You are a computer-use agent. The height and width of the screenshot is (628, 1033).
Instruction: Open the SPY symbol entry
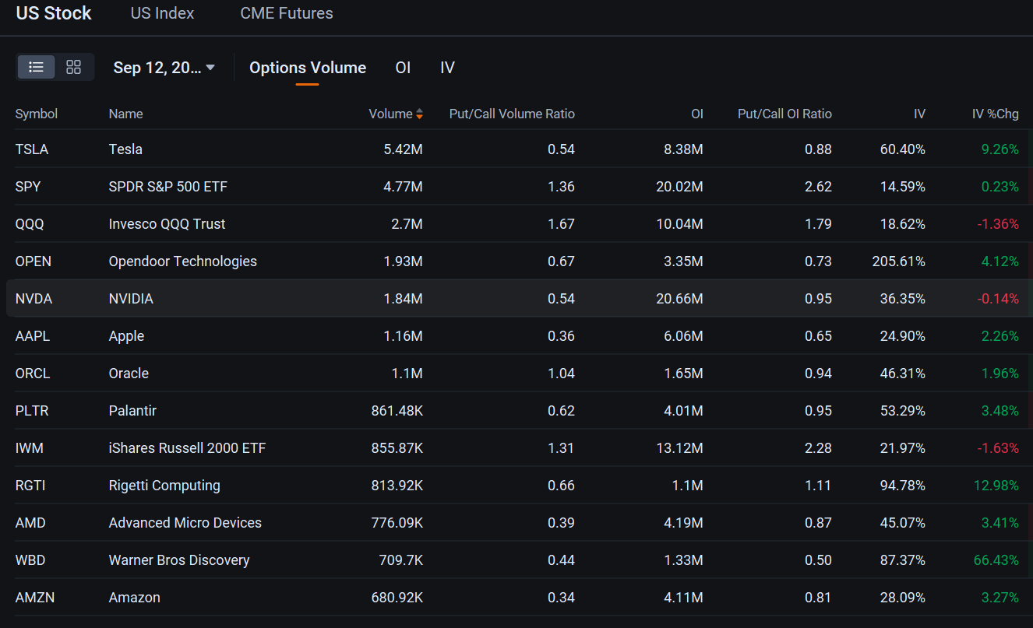[29, 187]
